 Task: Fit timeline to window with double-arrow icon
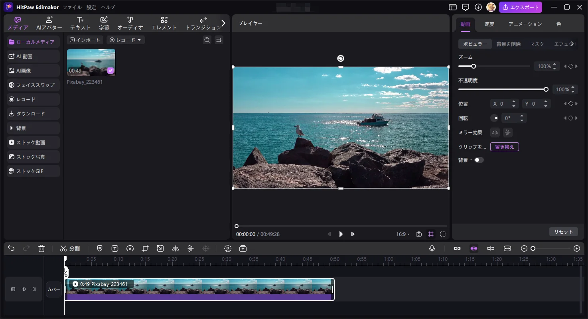tap(507, 248)
